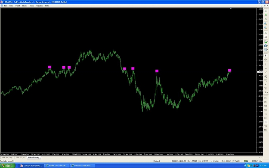Screen dimensions: 269x168
Task: Open the arrows objects dropdown
Action: 266,92
